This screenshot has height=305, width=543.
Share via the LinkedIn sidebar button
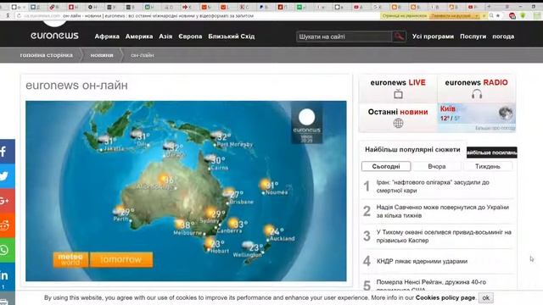point(8,276)
